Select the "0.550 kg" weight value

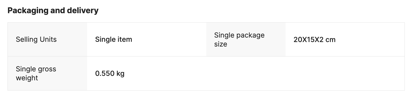coord(110,73)
